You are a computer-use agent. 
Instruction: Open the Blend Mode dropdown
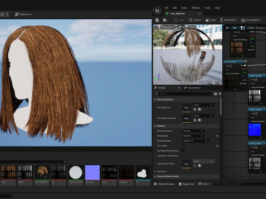click(x=193, y=136)
